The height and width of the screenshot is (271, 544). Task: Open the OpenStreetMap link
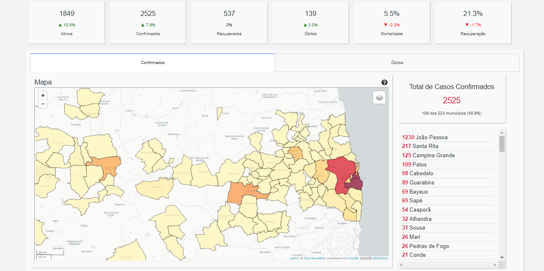coord(314,258)
